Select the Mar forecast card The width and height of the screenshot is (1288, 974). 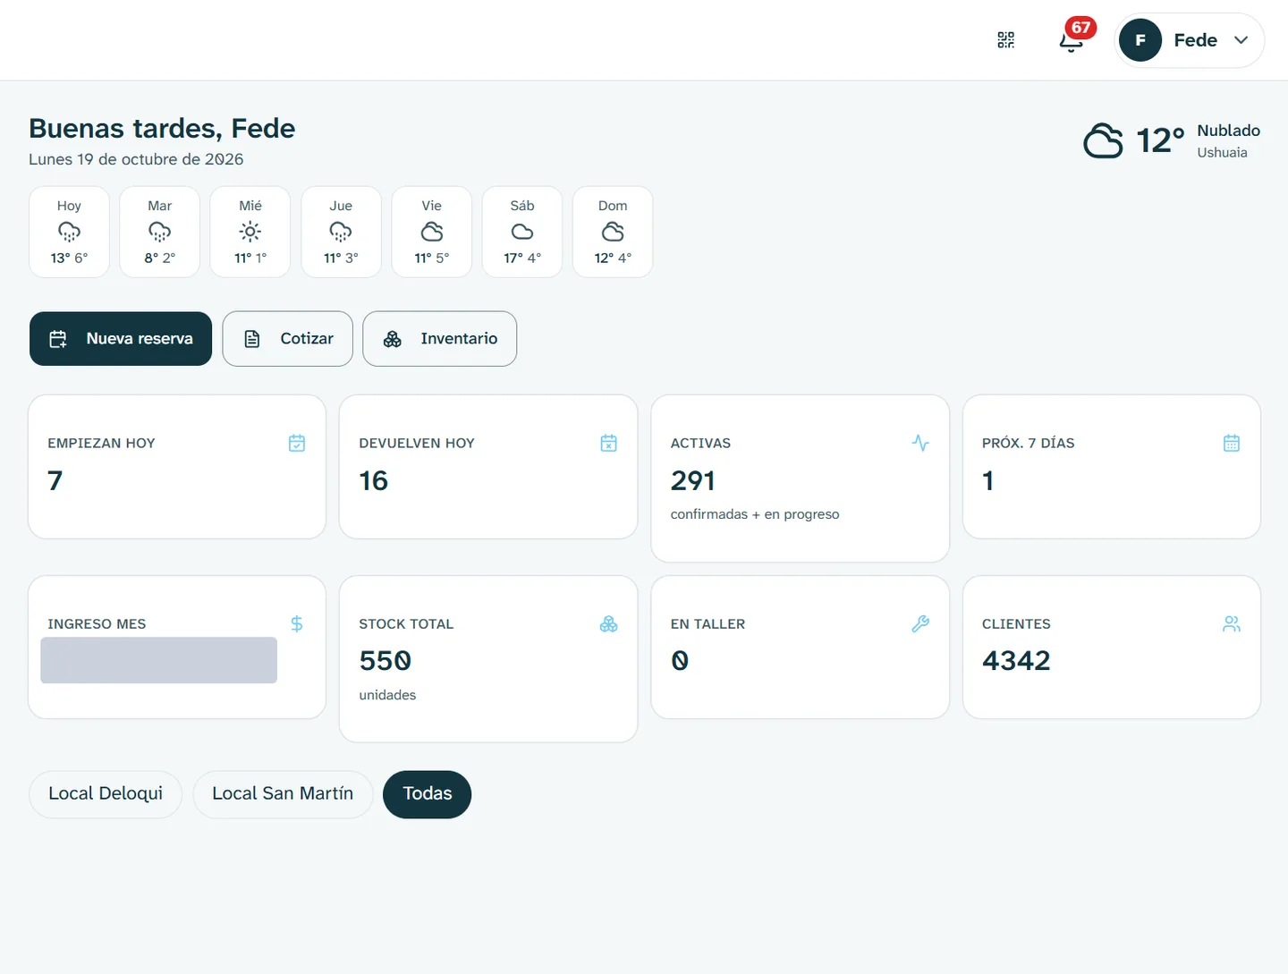(160, 232)
